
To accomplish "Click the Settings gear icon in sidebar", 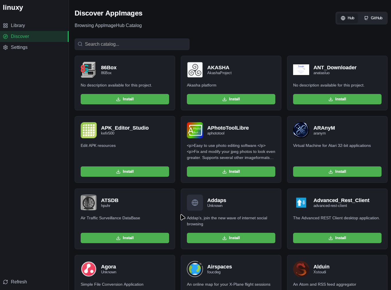I will 5,47.
